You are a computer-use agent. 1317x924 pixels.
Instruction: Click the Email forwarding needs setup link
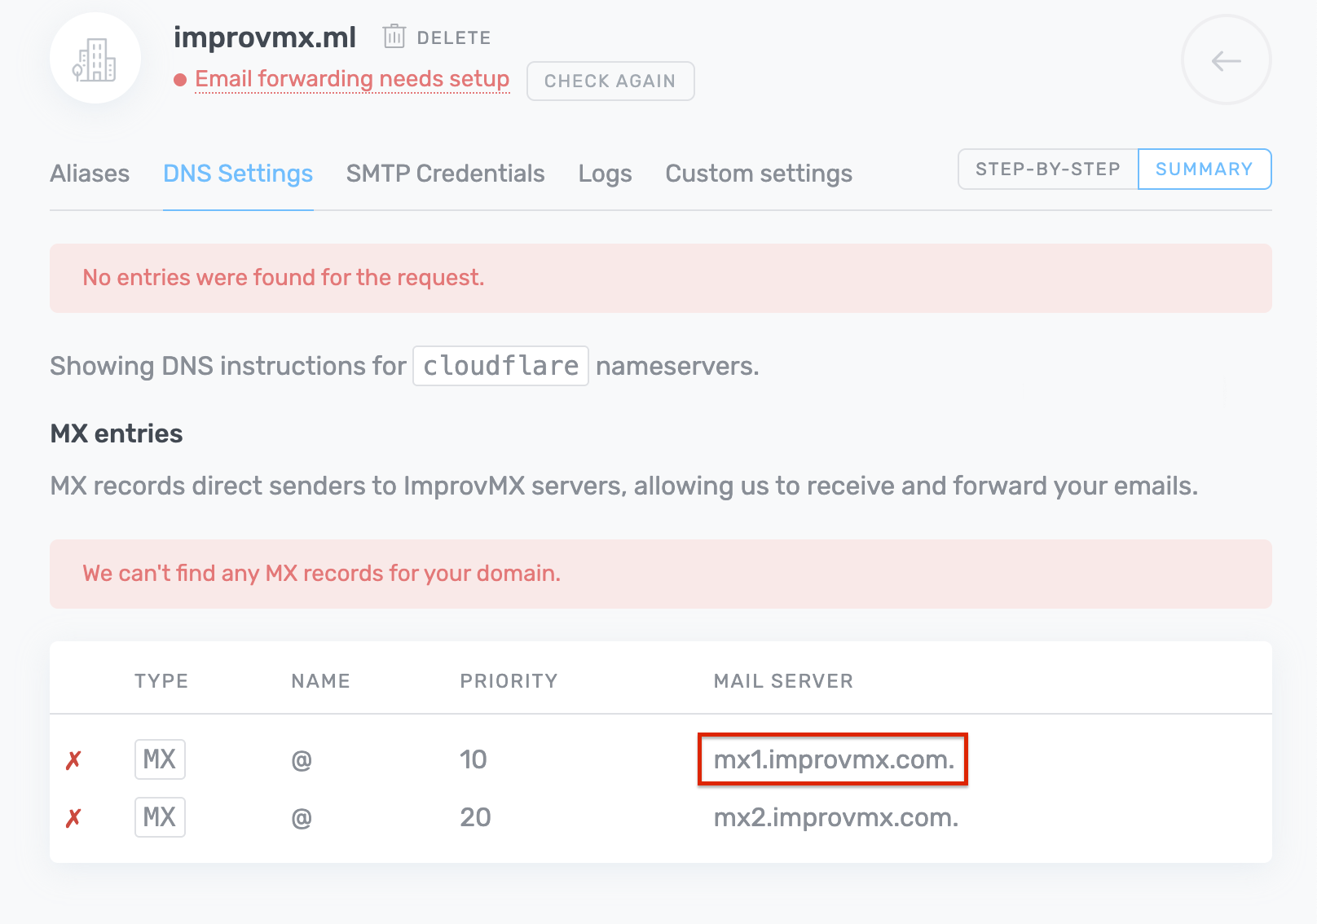tap(352, 79)
